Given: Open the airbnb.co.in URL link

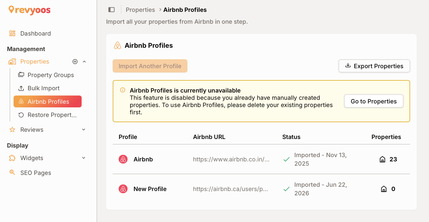Looking at the screenshot, I should [x=231, y=159].
